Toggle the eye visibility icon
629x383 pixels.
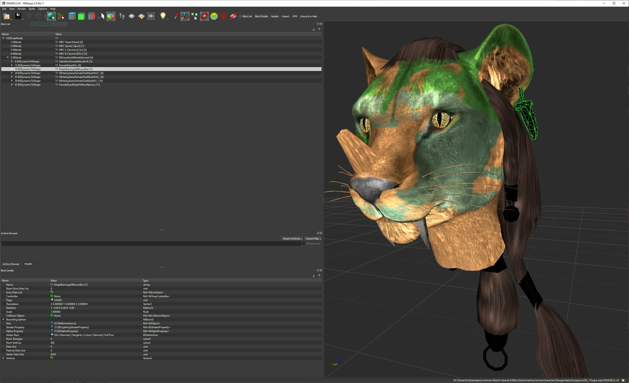tap(131, 16)
